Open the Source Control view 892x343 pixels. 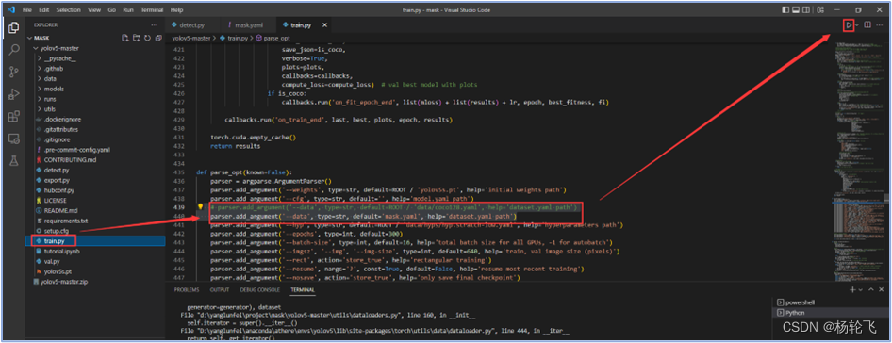coord(13,73)
